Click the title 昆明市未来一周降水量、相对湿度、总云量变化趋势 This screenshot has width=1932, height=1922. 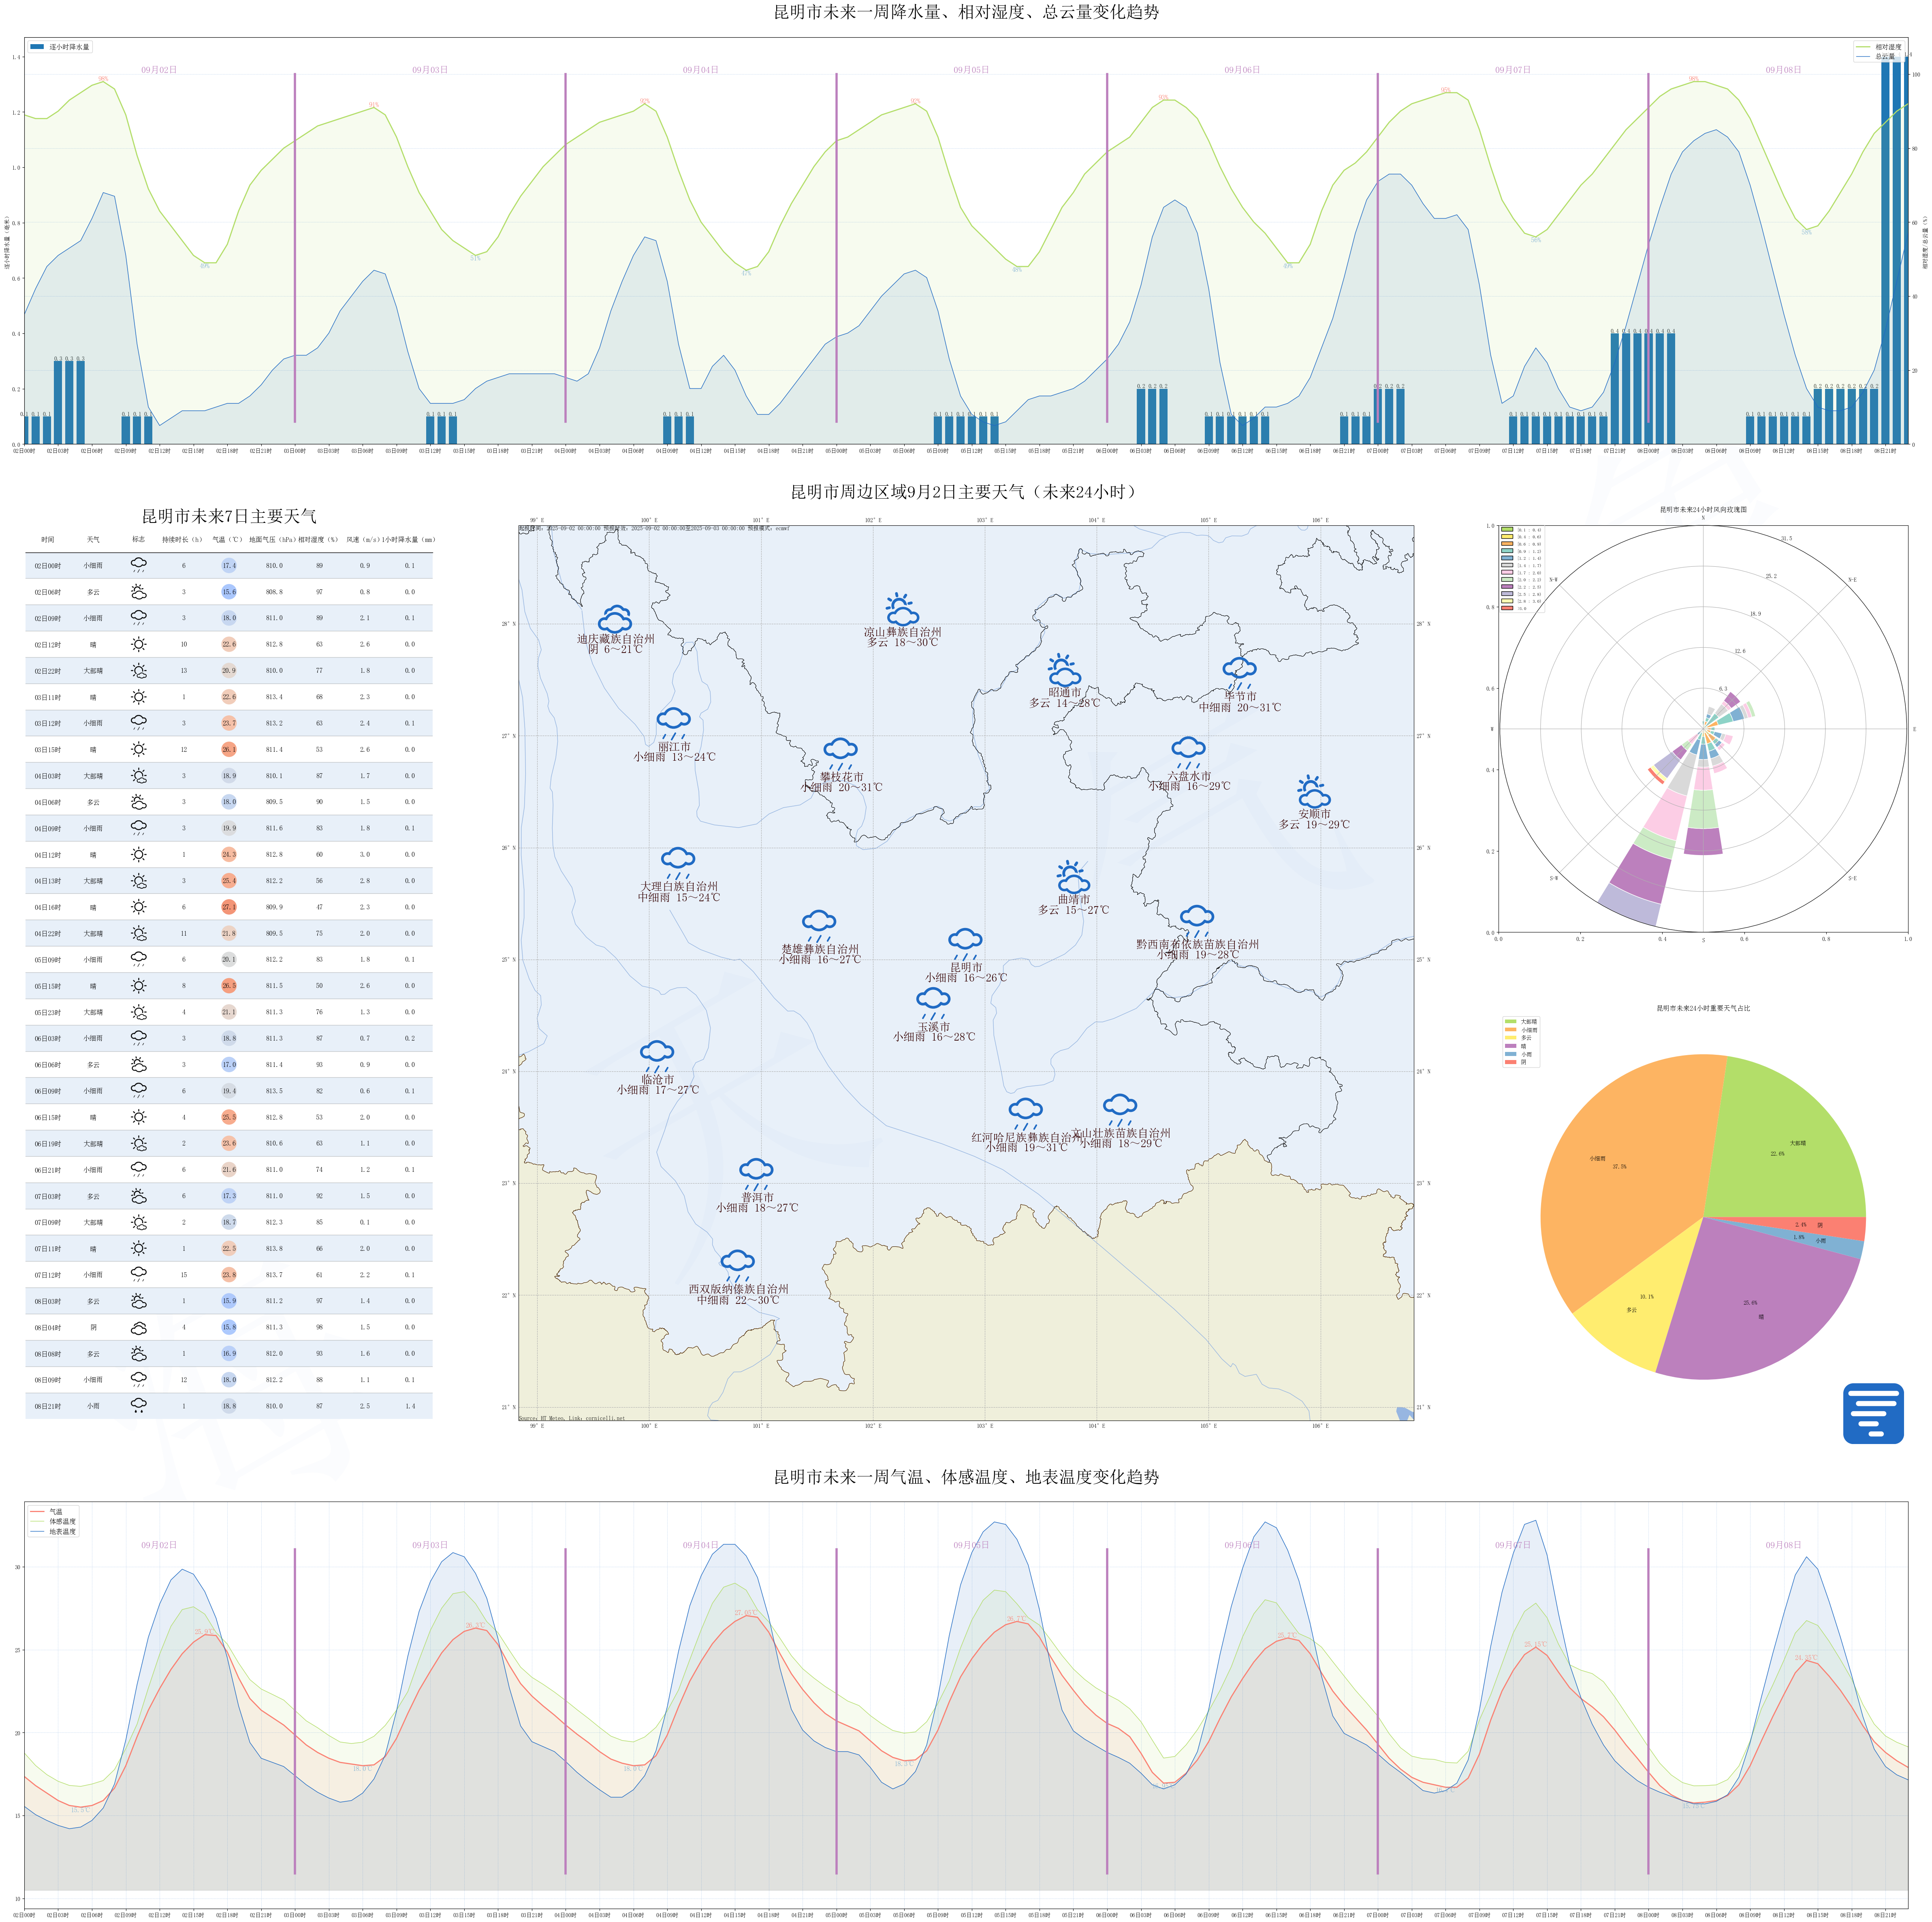click(966, 12)
